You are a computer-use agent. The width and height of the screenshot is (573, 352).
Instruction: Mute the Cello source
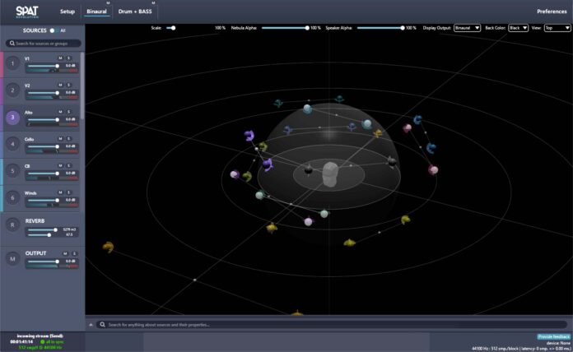tap(60, 139)
